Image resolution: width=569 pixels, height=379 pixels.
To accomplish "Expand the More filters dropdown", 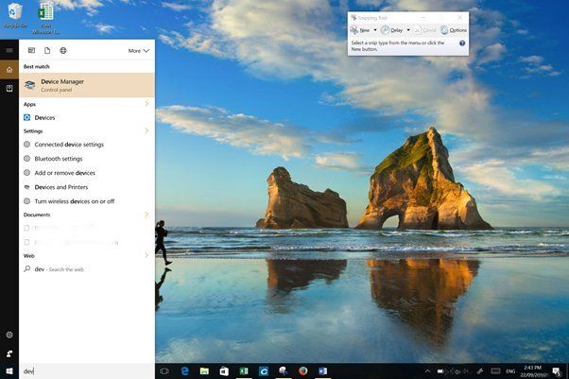I will pos(139,51).
